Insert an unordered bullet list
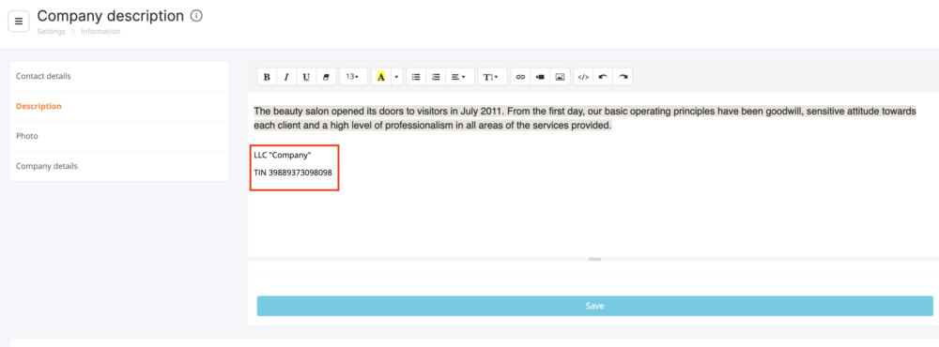This screenshot has width=939, height=347. 416,77
